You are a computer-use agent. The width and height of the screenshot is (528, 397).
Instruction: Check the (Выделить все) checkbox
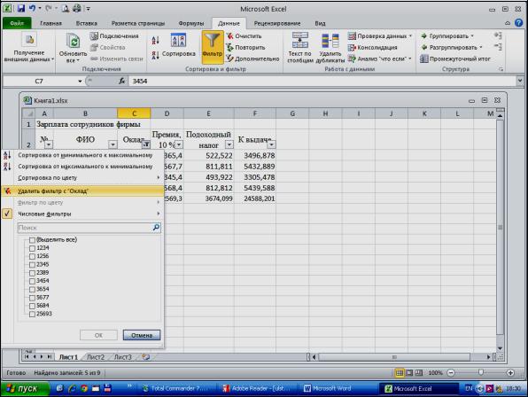point(32,240)
